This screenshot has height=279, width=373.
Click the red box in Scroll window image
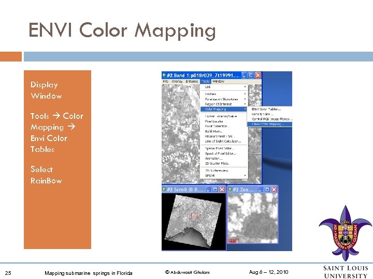tap(194, 215)
